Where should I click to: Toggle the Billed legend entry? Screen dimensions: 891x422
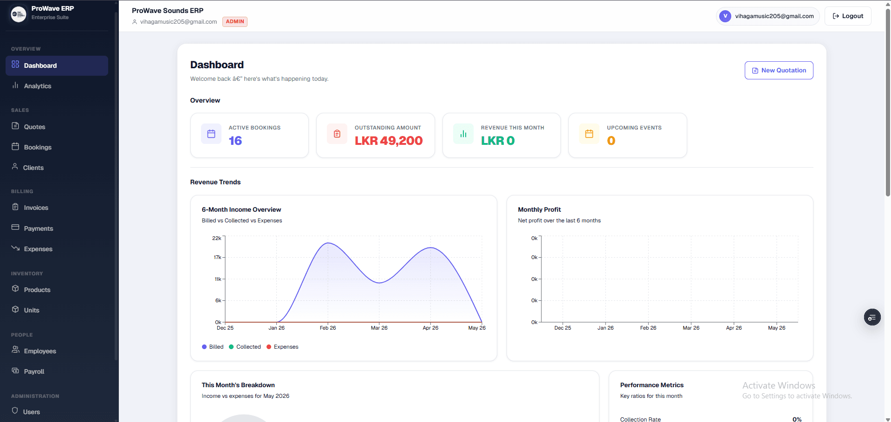point(213,347)
